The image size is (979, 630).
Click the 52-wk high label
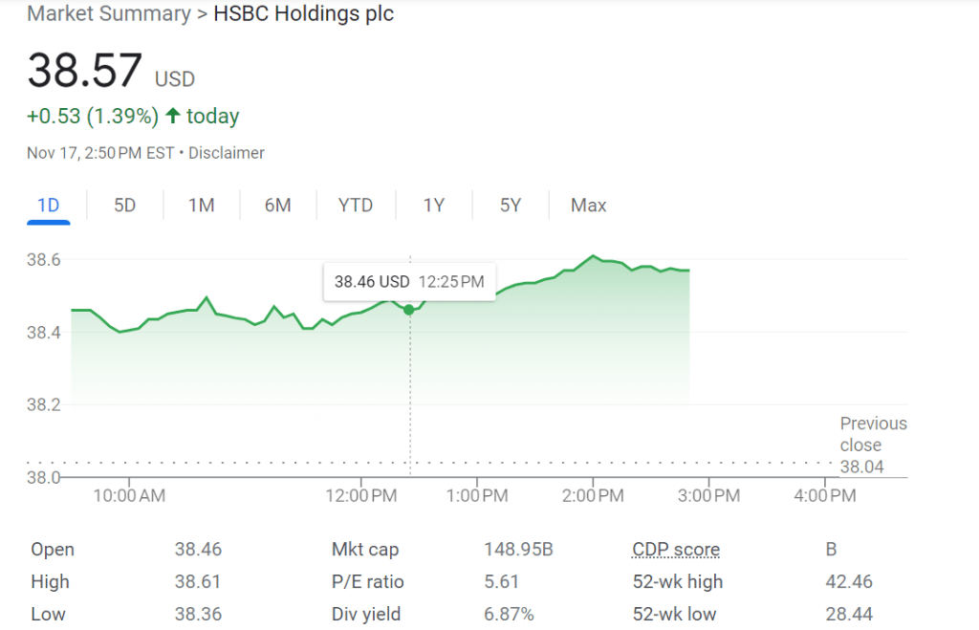coord(678,582)
